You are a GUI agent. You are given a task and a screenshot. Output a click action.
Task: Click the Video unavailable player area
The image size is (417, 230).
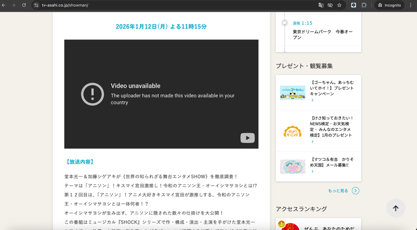pos(161,94)
